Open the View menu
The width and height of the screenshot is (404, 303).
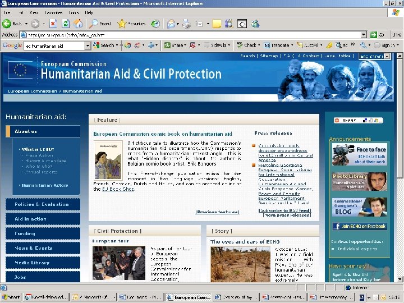(34, 12)
